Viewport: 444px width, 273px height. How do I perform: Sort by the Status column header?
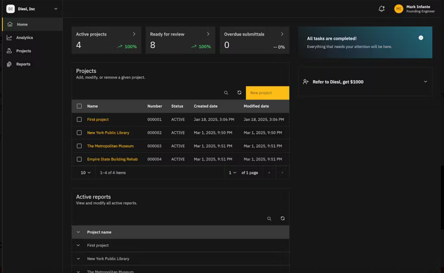pos(177,106)
